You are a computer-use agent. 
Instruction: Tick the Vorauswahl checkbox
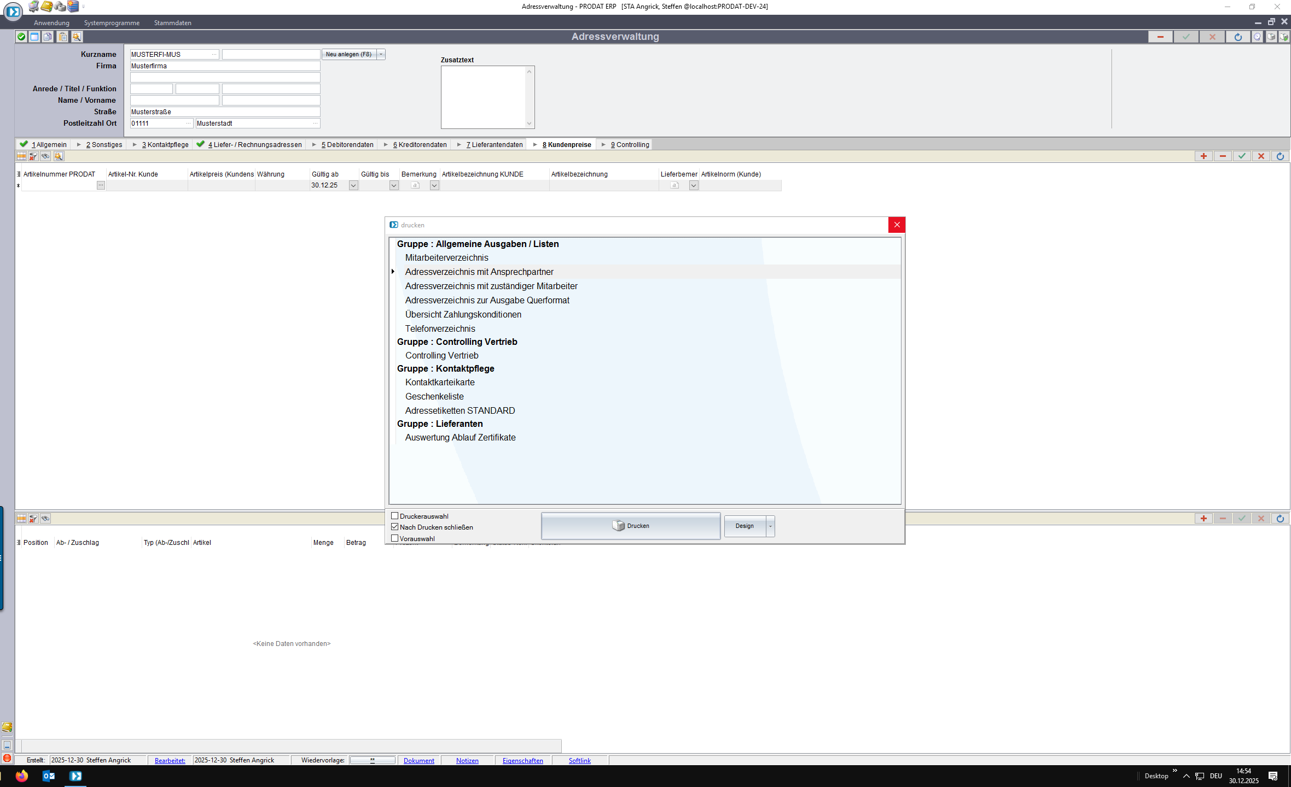(x=395, y=538)
